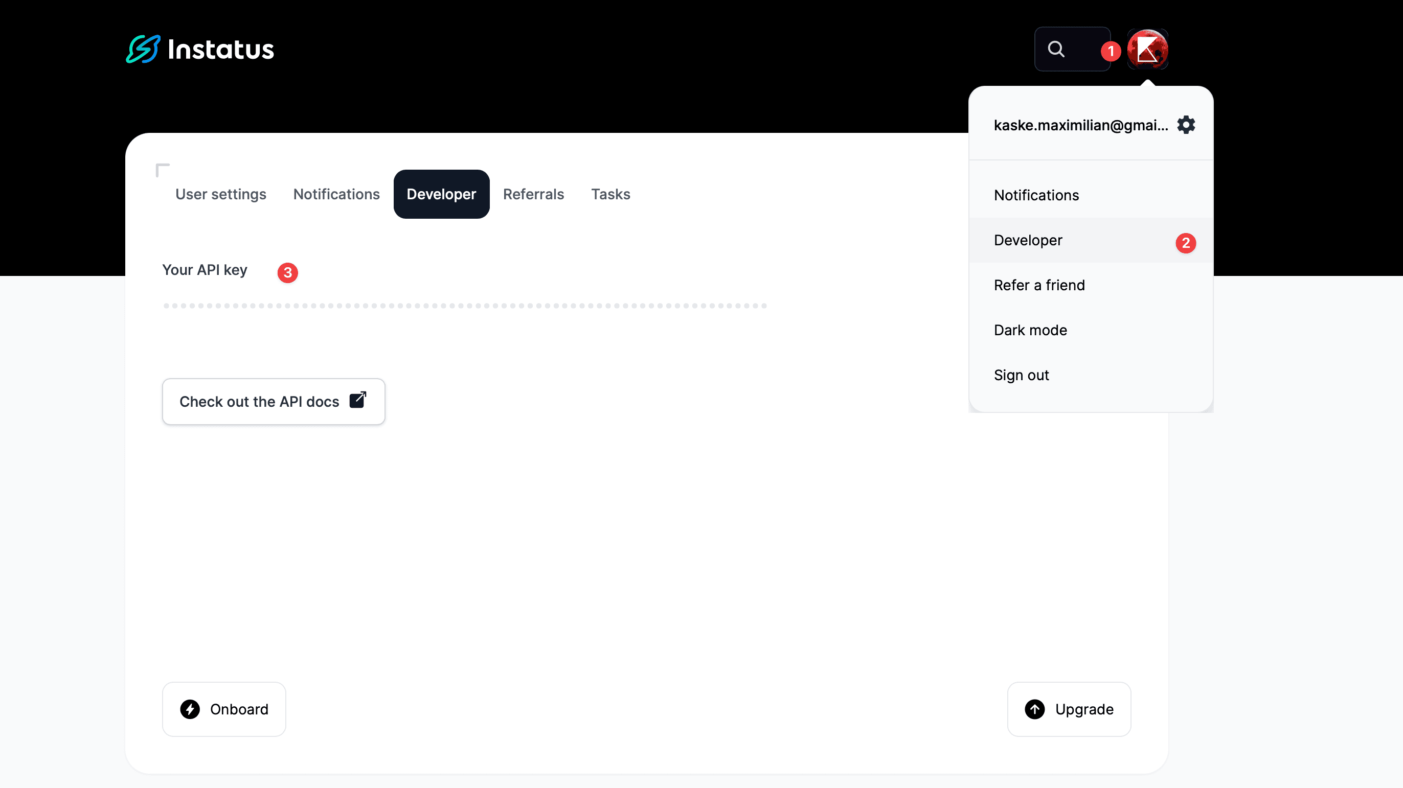Image resolution: width=1403 pixels, height=788 pixels.
Task: Open the Tasks tab
Action: pyautogui.click(x=610, y=194)
